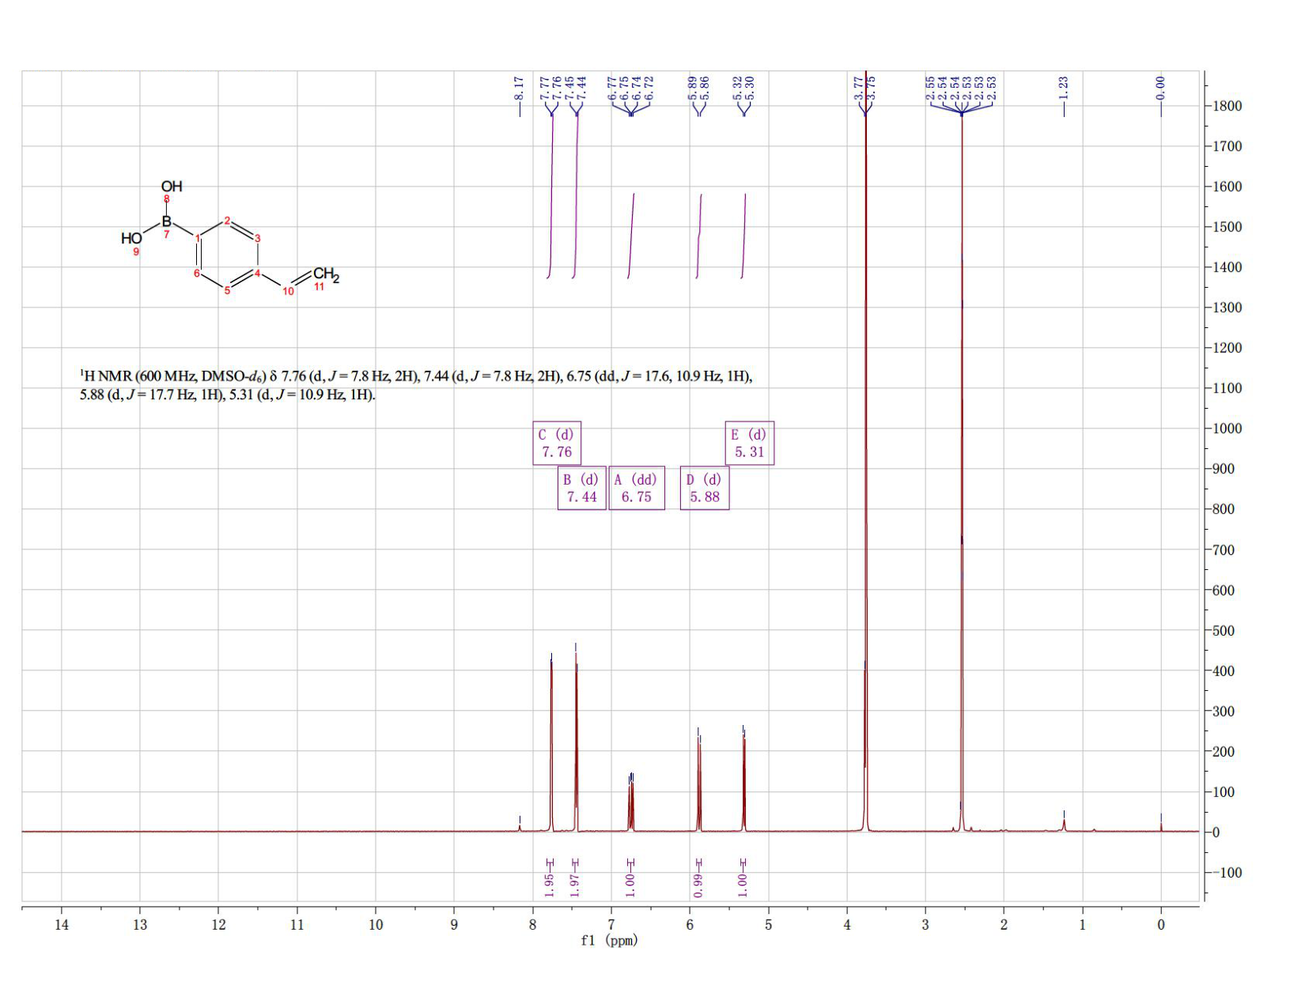Click the 1.23 peak label
Image resolution: width=1305 pixels, height=1008 pixels.
pyautogui.click(x=1064, y=86)
